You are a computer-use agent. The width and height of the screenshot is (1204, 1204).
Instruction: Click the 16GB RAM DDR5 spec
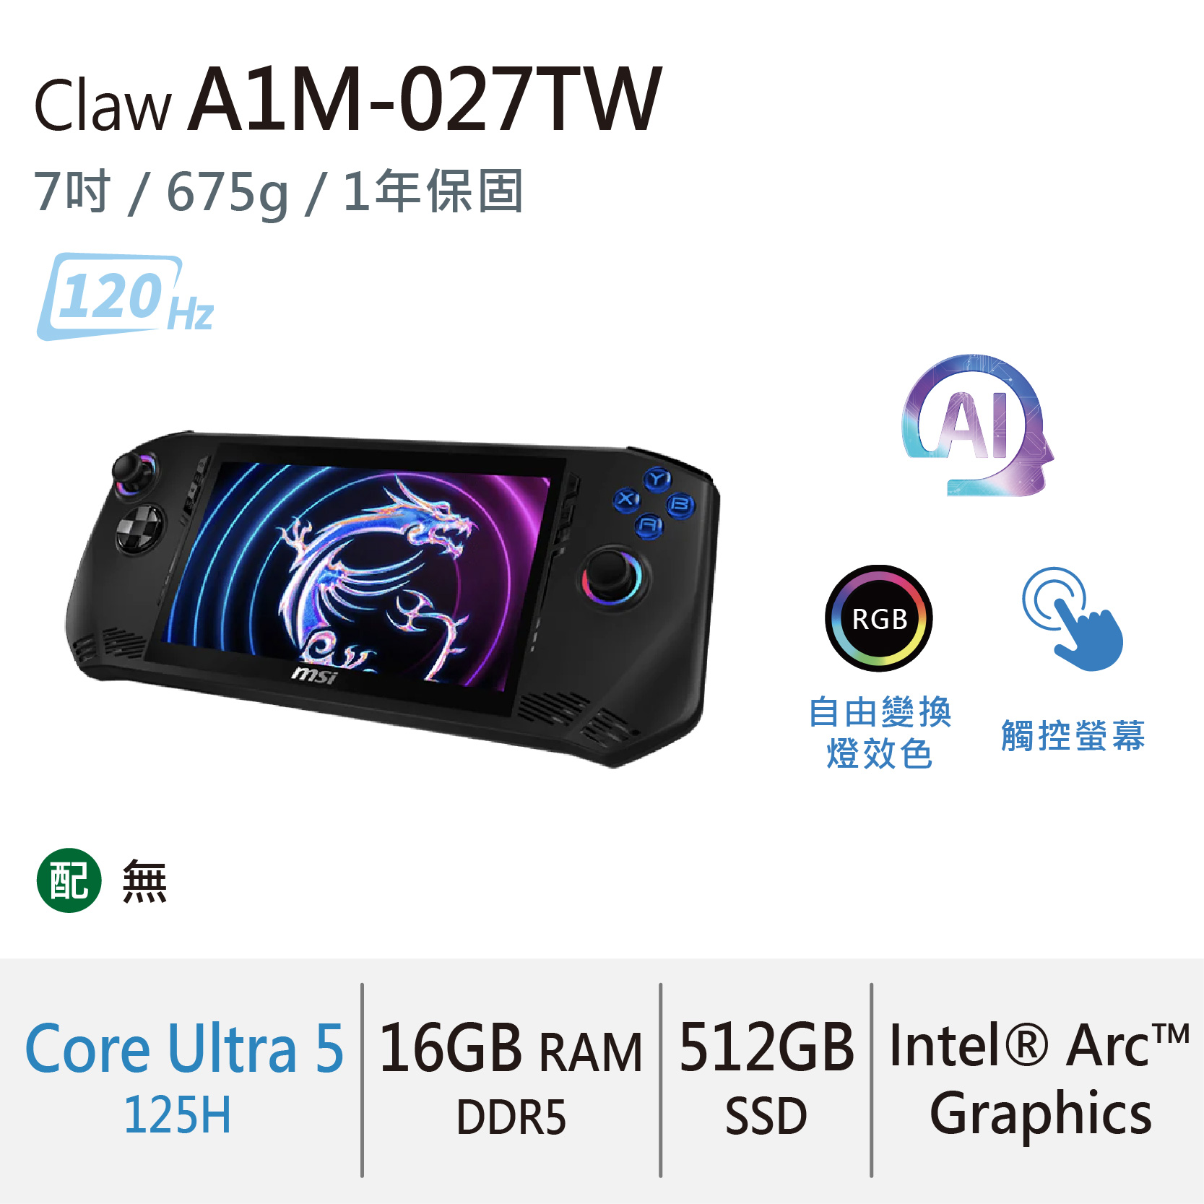tap(511, 1078)
